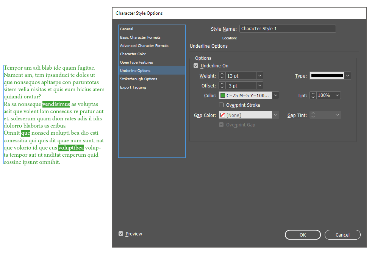
Task: Open the underline Type stroke dropdown
Action: click(x=347, y=75)
